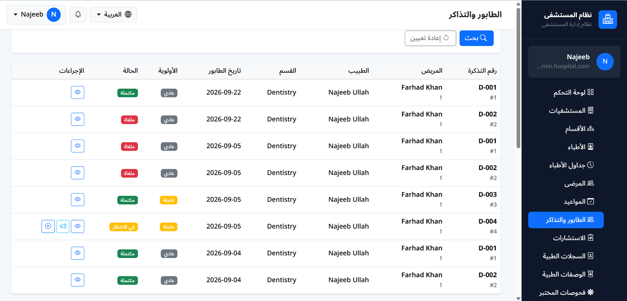View ticket D-002 dated 2026-09-04

tap(78, 280)
